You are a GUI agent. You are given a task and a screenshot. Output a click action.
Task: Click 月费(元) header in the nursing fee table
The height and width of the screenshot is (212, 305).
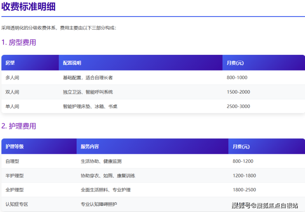pos(241,146)
